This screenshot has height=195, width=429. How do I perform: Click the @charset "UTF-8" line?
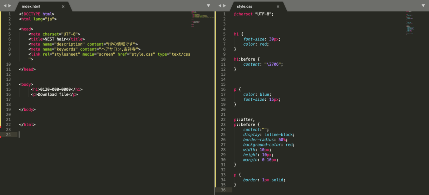(x=254, y=14)
